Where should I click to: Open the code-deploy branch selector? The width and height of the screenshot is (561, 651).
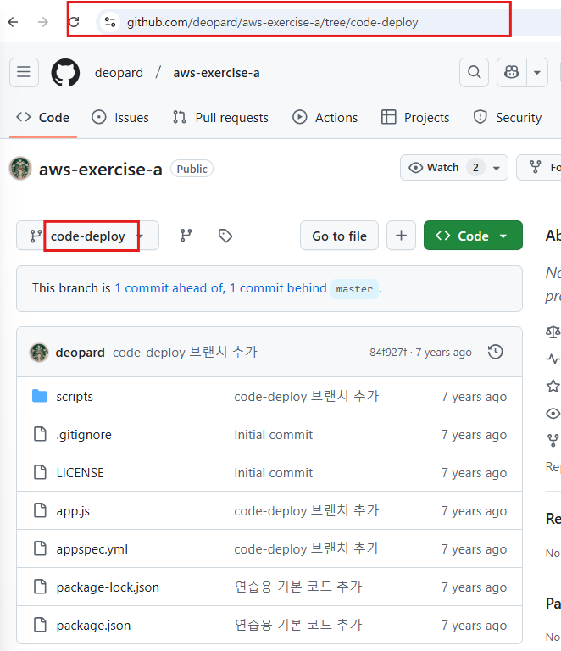click(87, 236)
